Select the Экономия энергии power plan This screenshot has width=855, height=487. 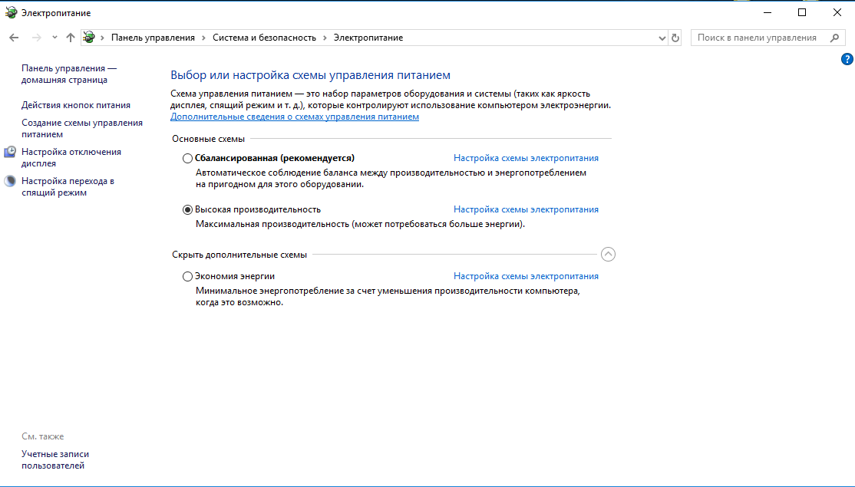pos(187,276)
